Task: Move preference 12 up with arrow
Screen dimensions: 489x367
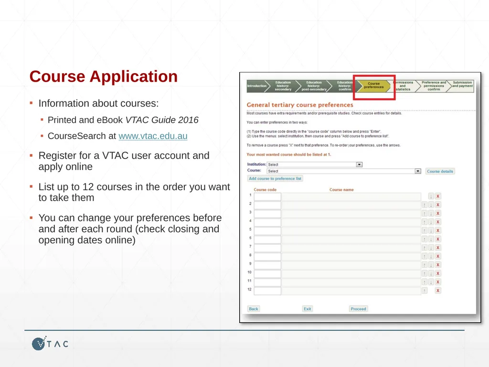Action: click(x=425, y=291)
